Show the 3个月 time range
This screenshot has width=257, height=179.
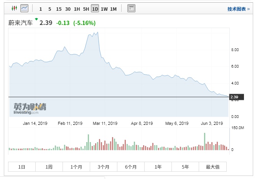[x=104, y=167]
